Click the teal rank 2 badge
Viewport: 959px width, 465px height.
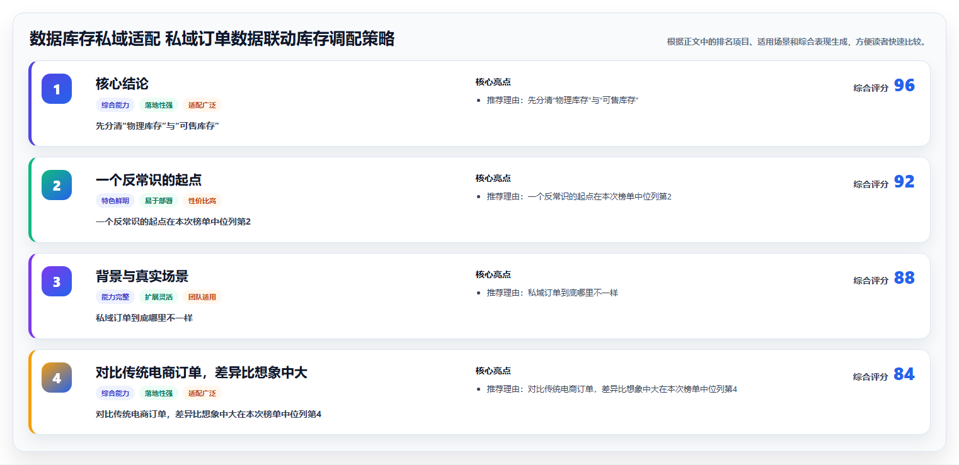[57, 185]
